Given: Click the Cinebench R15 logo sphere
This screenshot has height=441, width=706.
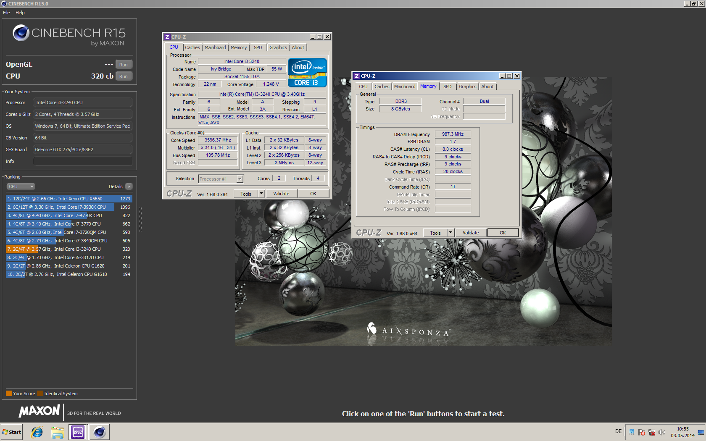Looking at the screenshot, I should [x=21, y=33].
